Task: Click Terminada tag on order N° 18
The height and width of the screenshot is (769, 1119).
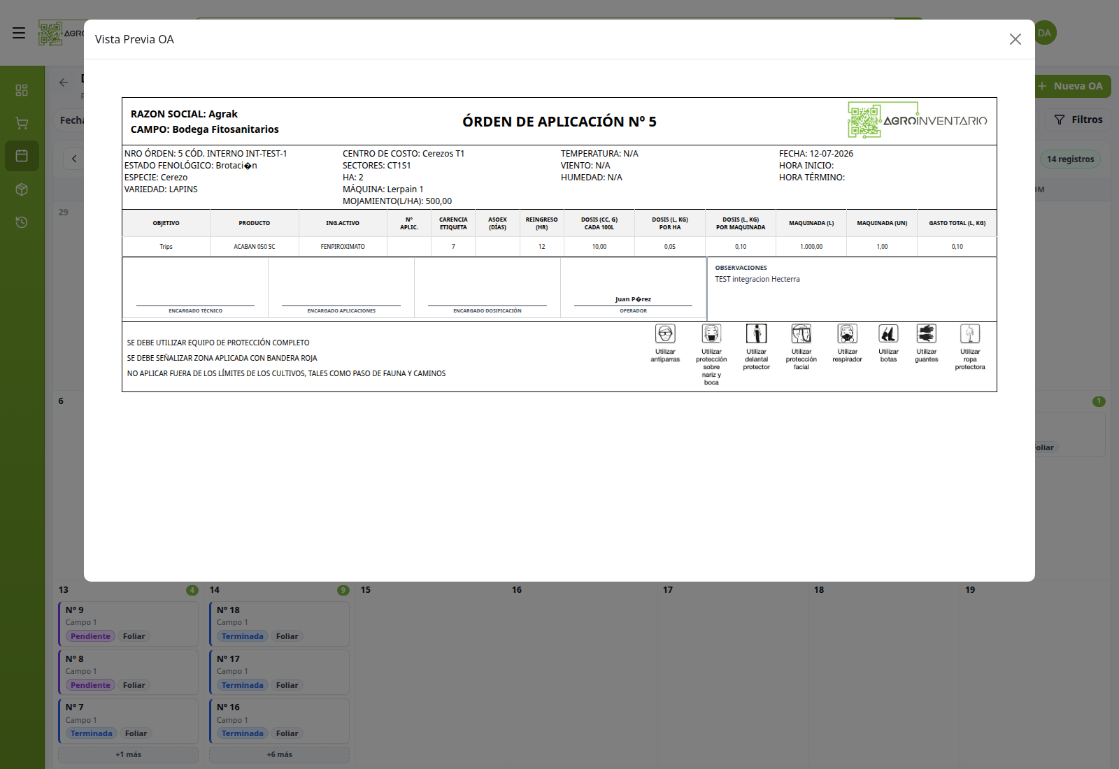Action: (x=242, y=636)
